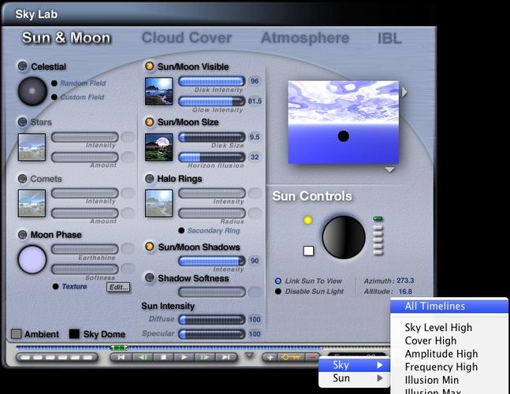Screen dimensions: 510x394
Task: Enable the moon Texture radio button
Action: tap(56, 286)
